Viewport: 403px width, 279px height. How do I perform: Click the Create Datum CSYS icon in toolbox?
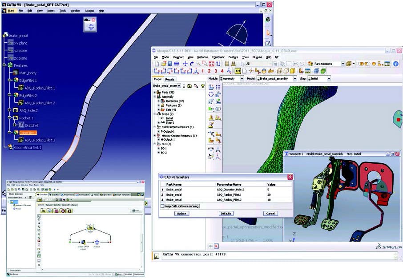pos(218,156)
